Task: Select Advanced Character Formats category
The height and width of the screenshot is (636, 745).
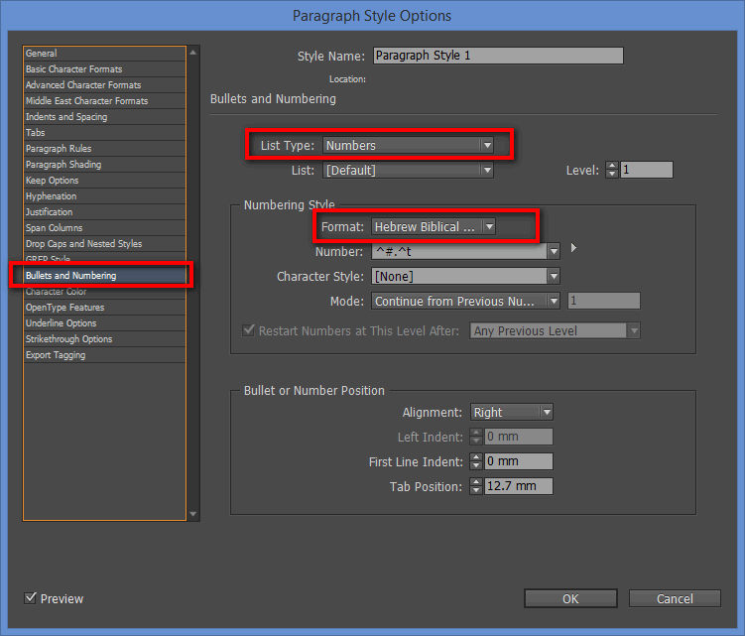Action: click(x=104, y=85)
